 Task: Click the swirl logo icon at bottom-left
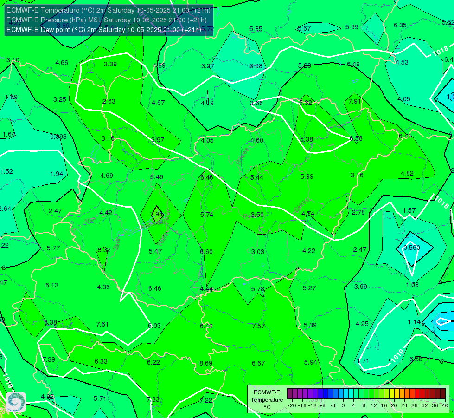[16, 402]
